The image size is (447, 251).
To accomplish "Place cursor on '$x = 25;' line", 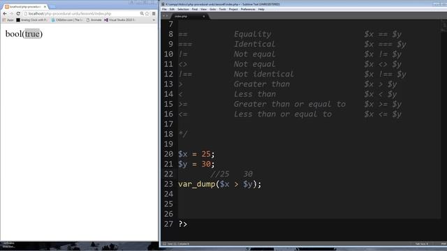I will (x=196, y=154).
